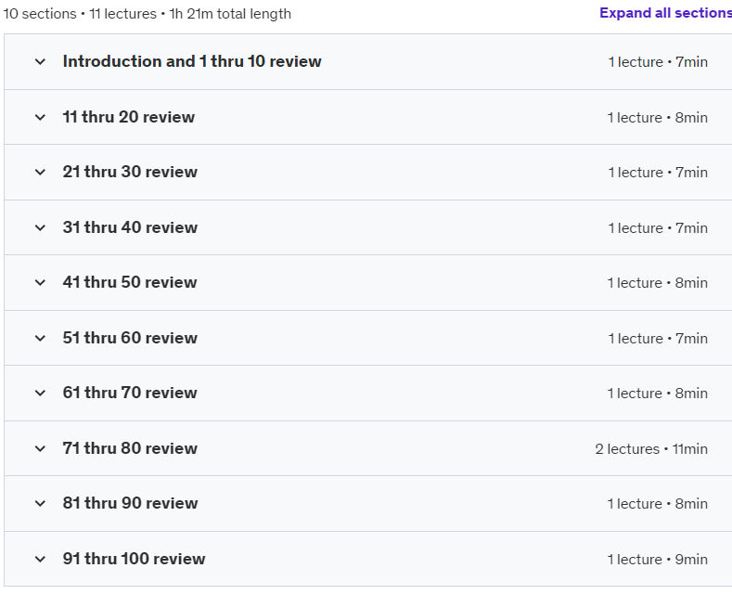Click lecture duration for 61 thru 70 review

pyautogui.click(x=657, y=394)
